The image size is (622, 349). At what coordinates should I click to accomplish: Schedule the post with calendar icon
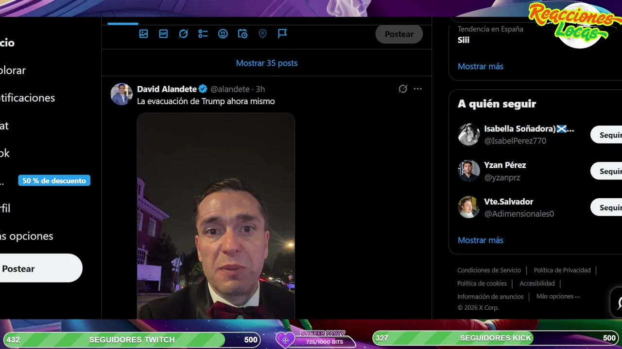(x=242, y=34)
